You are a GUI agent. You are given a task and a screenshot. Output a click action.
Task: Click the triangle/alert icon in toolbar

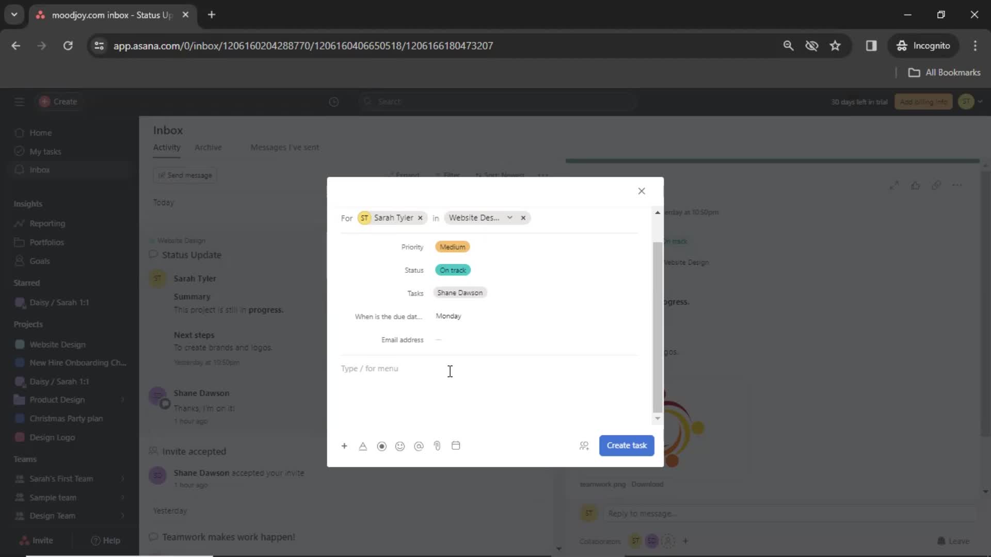coord(363,446)
